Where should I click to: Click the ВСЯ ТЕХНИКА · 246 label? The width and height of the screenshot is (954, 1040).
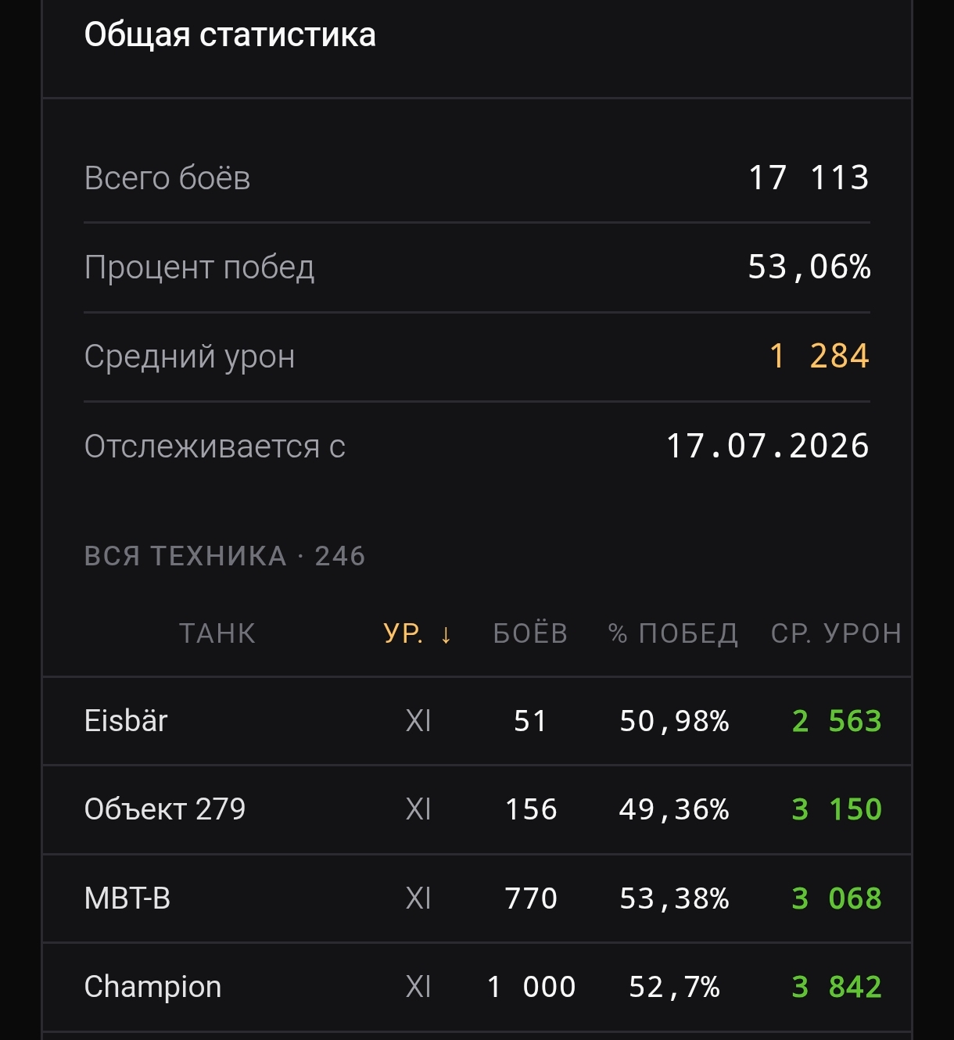pyautogui.click(x=225, y=556)
